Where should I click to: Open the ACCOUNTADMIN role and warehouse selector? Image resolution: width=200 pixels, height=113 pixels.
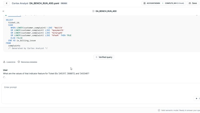tap(164, 3)
